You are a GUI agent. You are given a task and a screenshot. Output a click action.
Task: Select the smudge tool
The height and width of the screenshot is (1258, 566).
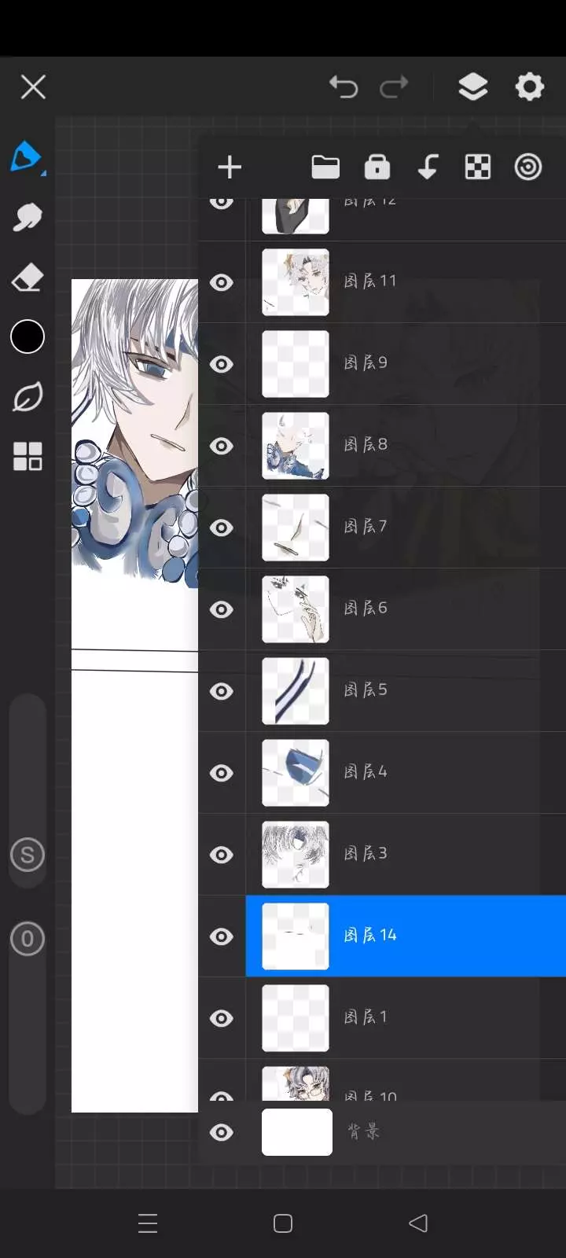point(28,217)
